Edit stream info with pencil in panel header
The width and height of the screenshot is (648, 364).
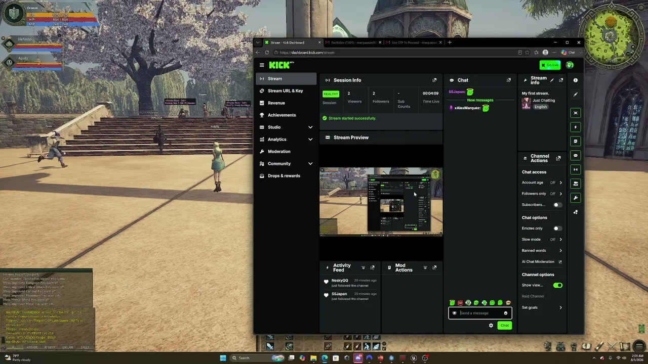[x=552, y=80]
